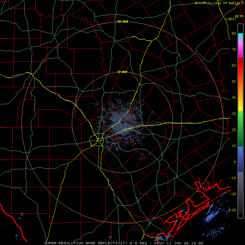Click the "[dBZ]" units label

click(x=231, y=19)
